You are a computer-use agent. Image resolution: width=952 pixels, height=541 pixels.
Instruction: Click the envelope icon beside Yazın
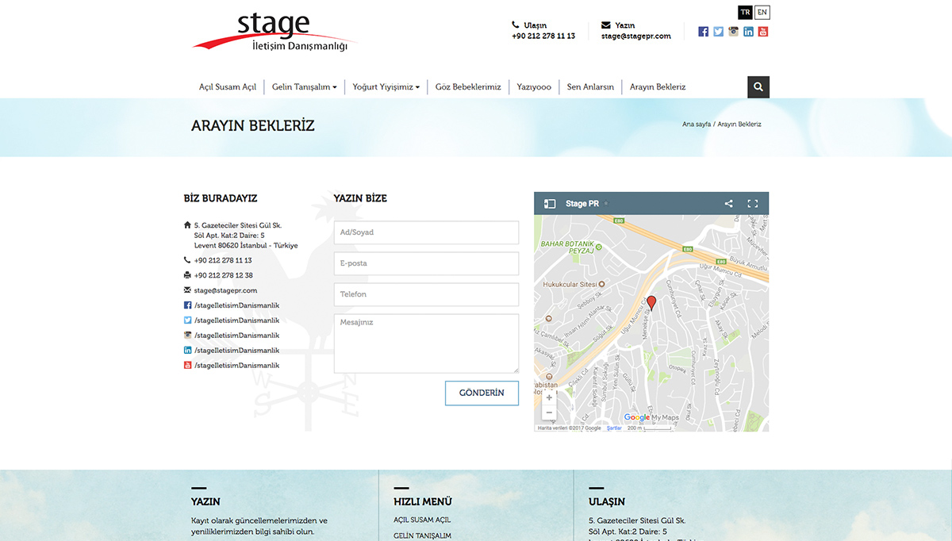point(606,25)
